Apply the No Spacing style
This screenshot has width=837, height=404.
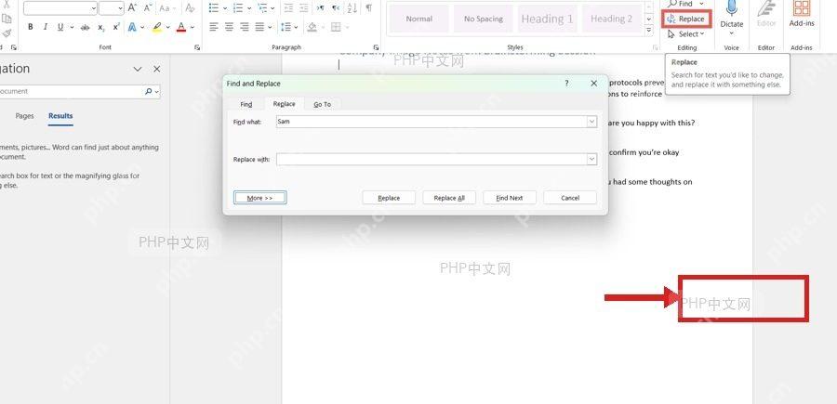483,19
